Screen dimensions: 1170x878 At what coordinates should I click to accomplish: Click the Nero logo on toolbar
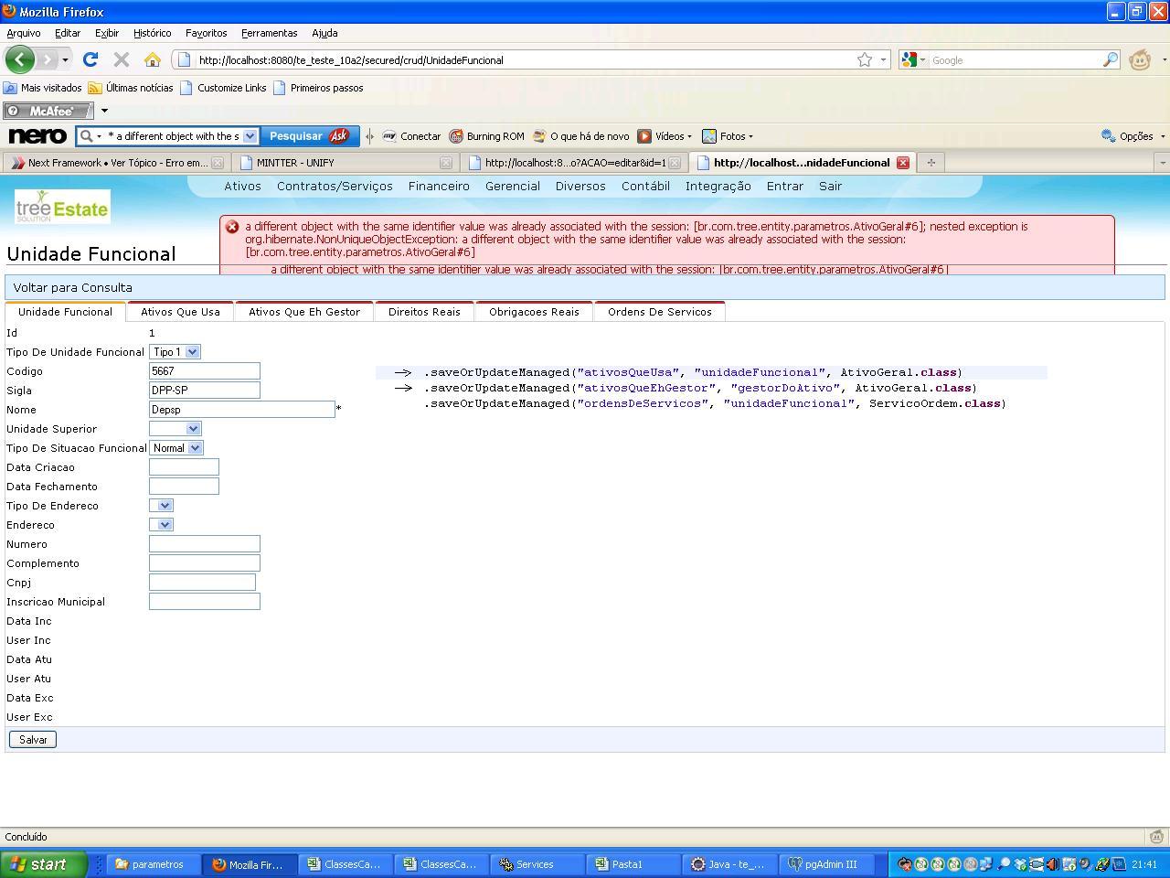click(37, 136)
